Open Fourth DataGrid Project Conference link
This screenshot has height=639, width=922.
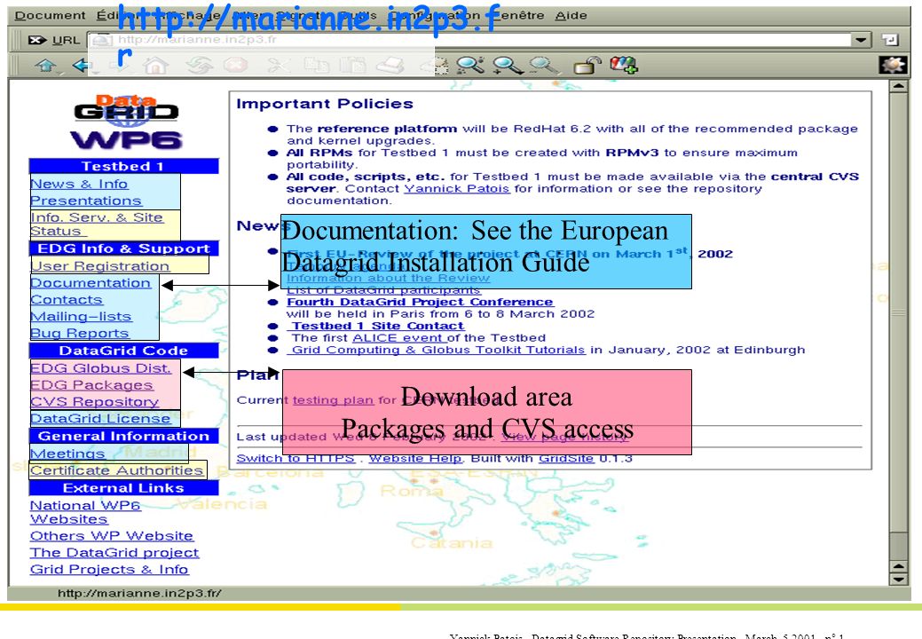420,302
